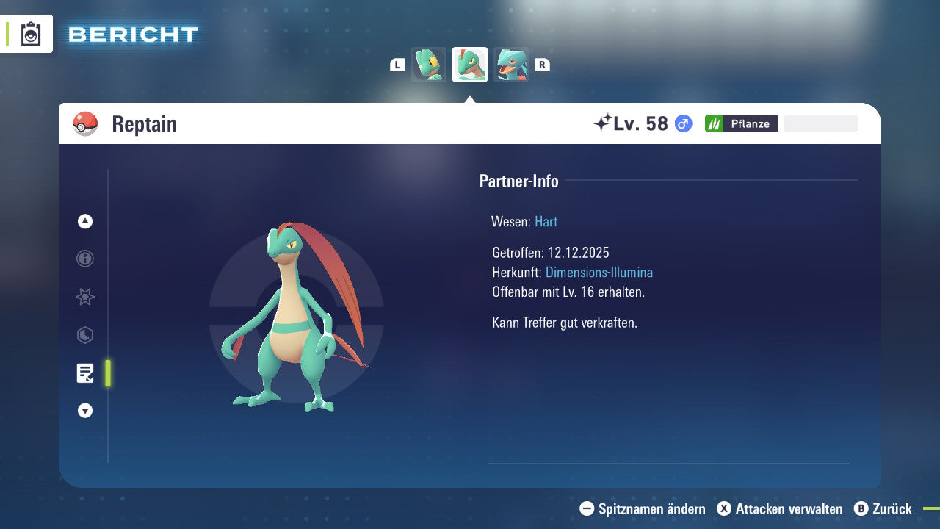
Task: Click the green indicator bar beside the sidebar
Action: pos(107,373)
